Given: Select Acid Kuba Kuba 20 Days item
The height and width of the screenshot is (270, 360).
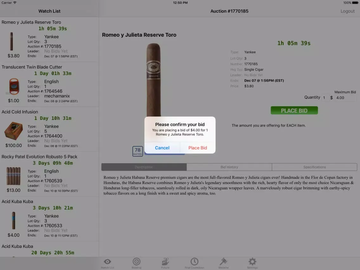Looking at the screenshot, I should [49, 249].
